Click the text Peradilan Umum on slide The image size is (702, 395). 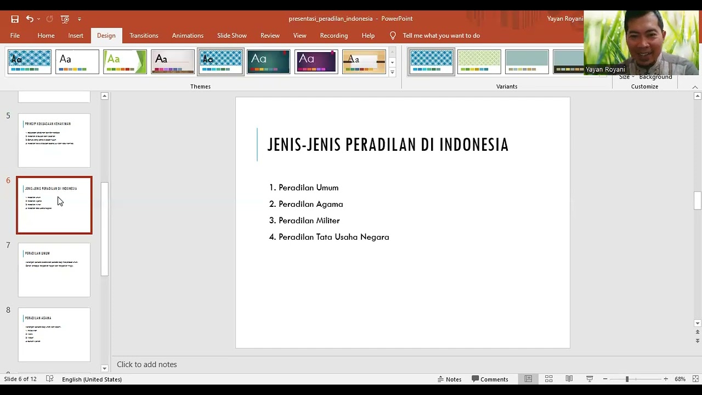point(308,188)
